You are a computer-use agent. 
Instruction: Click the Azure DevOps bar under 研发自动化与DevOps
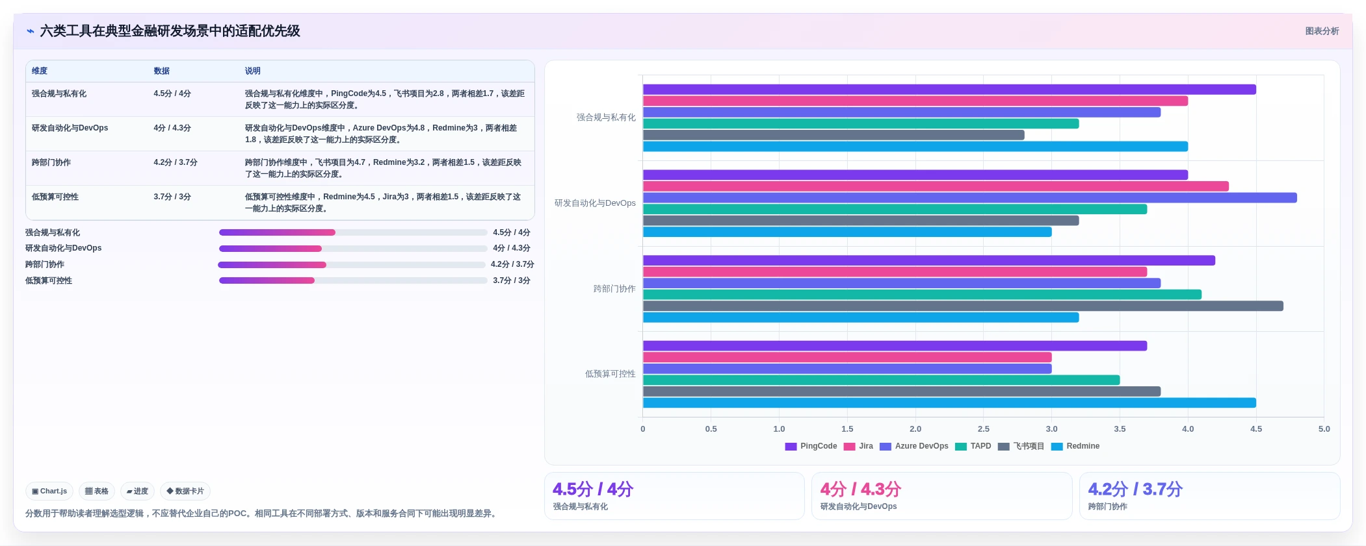[x=970, y=198]
